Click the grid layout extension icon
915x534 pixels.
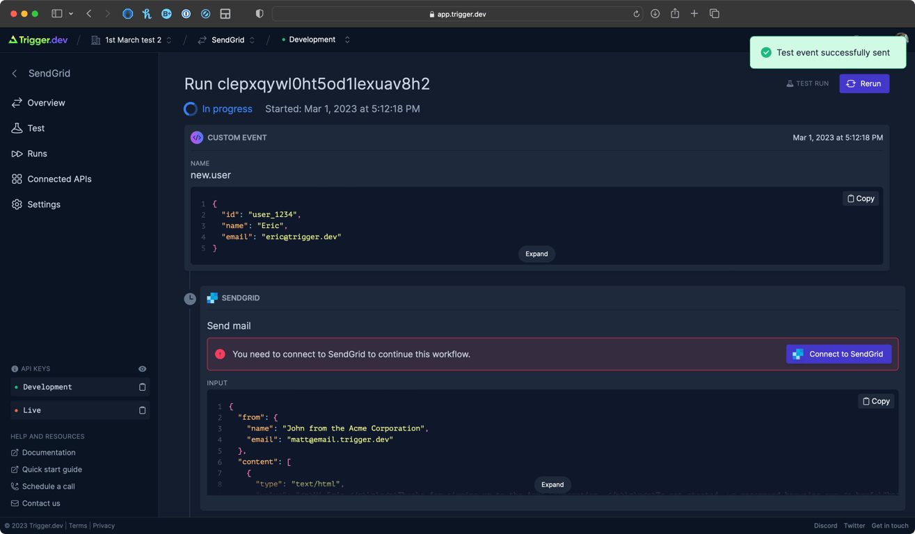coord(225,14)
